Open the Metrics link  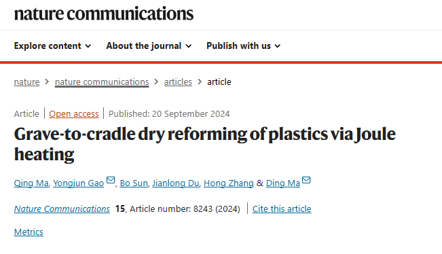point(29,232)
